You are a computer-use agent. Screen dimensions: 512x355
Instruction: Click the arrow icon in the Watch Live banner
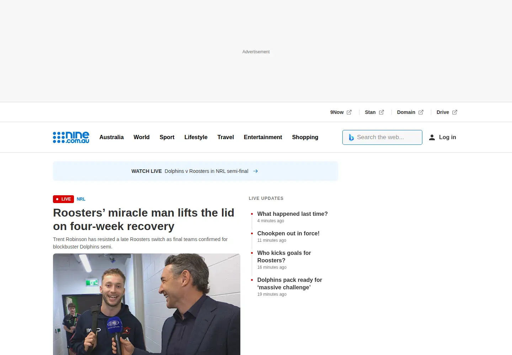(255, 171)
